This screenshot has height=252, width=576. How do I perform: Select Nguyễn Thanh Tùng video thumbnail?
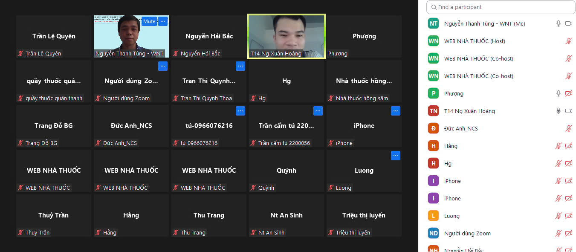(131, 36)
